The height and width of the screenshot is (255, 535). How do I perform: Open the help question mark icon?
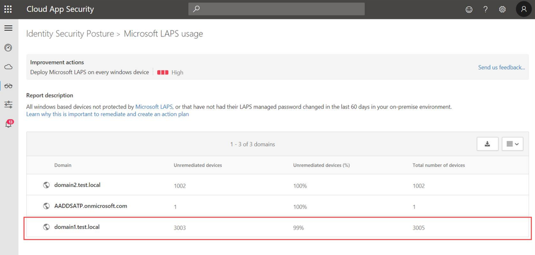[486, 10]
